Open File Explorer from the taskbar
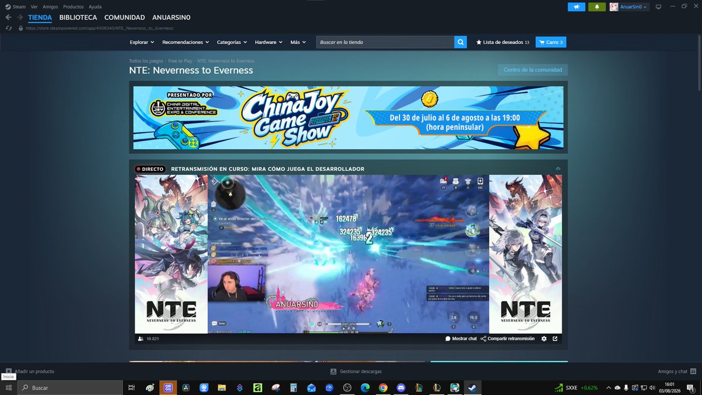Viewport: 702px width, 395px height. pyautogui.click(x=222, y=387)
